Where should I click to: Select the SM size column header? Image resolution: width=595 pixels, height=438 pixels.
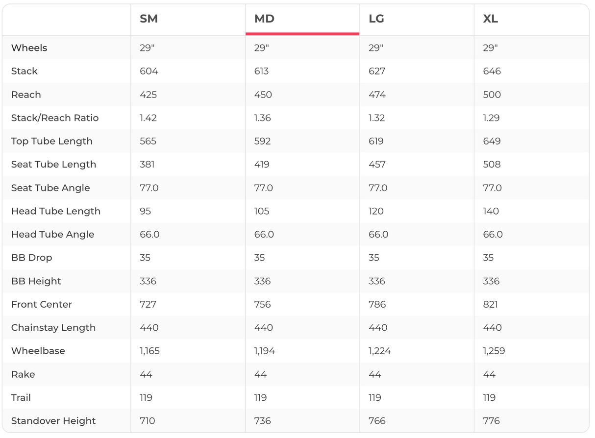tap(149, 19)
